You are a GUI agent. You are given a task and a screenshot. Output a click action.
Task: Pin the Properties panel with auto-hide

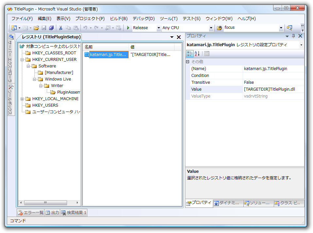tap(293, 36)
